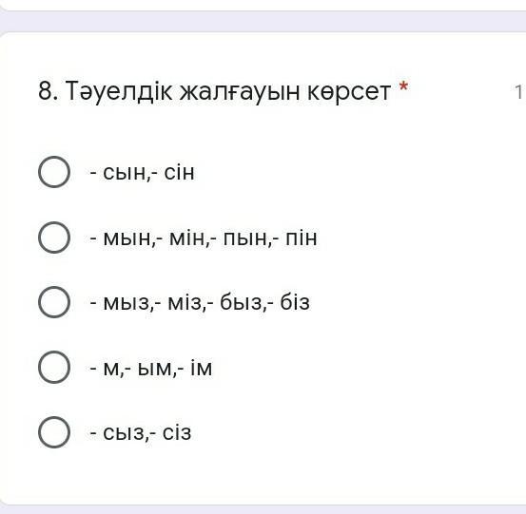Click empty space below '- сыз,- сіз' option
The height and width of the screenshot is (514, 526).
click(262, 476)
